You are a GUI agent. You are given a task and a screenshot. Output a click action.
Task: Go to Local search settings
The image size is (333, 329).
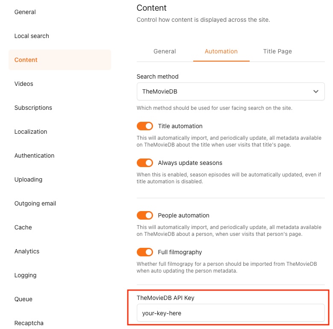[32, 36]
